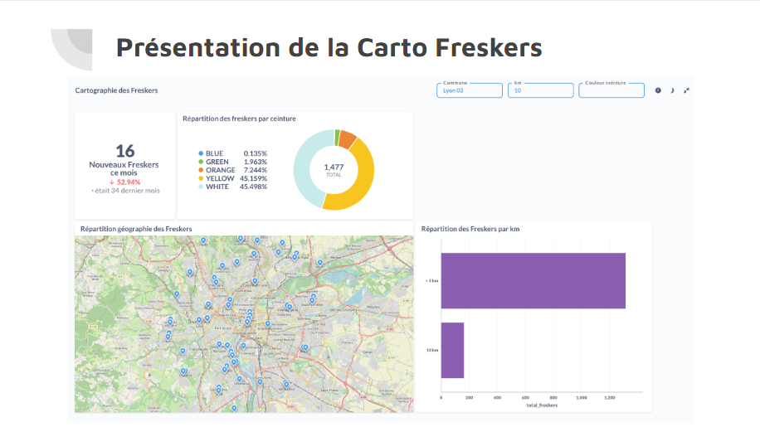Open the Répartition des freskers par ceinture title
Viewport: 760px width, 427px height.
[x=239, y=119]
